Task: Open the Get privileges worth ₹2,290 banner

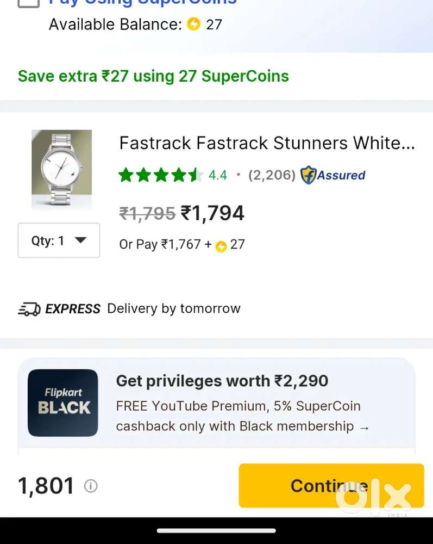Action: tap(222, 381)
